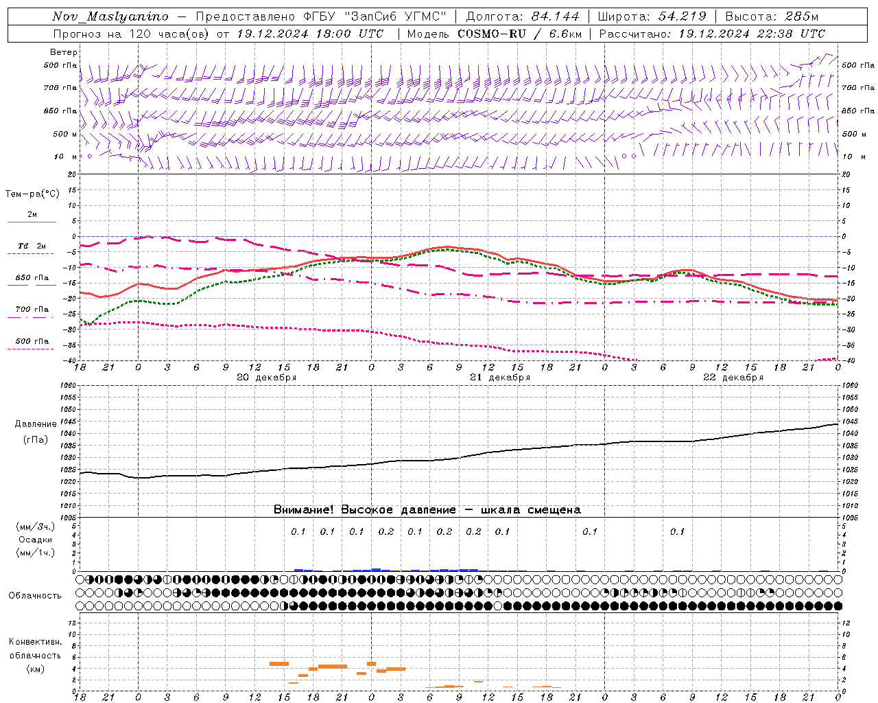Click the Ветер wind panel label
This screenshot has height=703, width=878.
(x=64, y=52)
